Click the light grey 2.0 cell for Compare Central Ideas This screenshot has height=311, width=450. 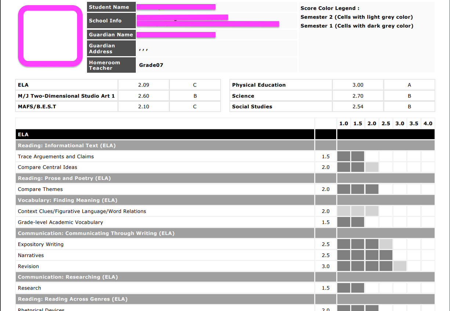pos(372,167)
